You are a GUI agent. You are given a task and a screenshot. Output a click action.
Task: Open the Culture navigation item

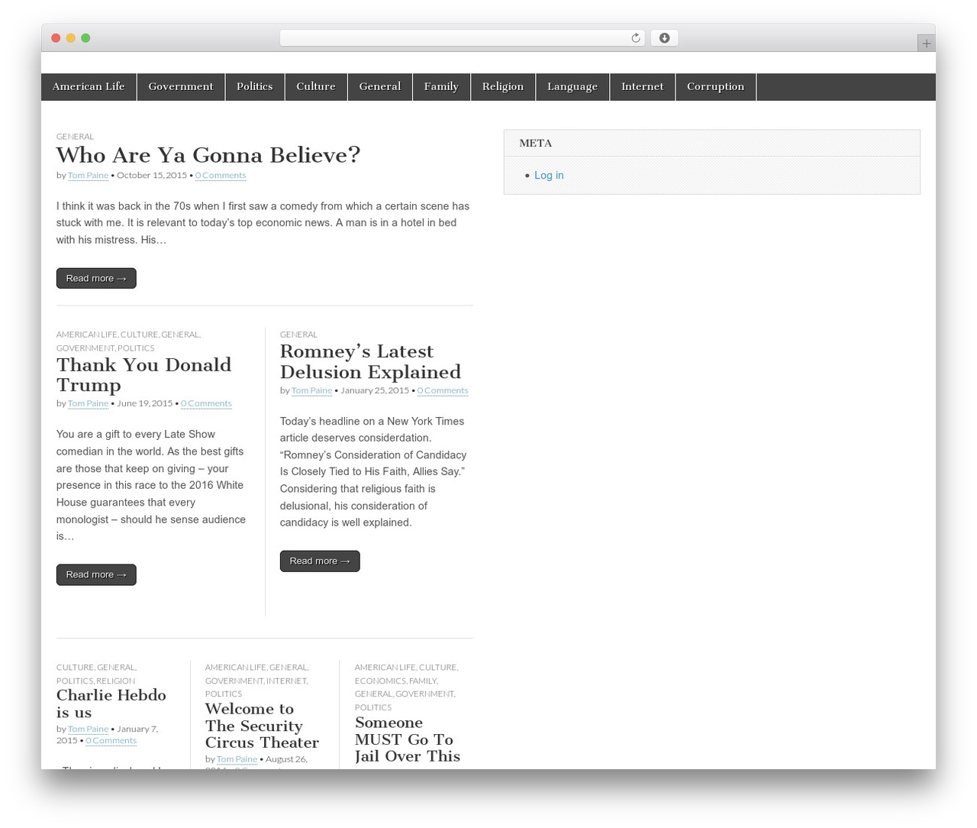point(316,86)
